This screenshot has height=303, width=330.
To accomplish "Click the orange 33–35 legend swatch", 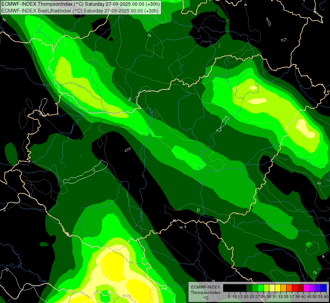I will 283,288.
